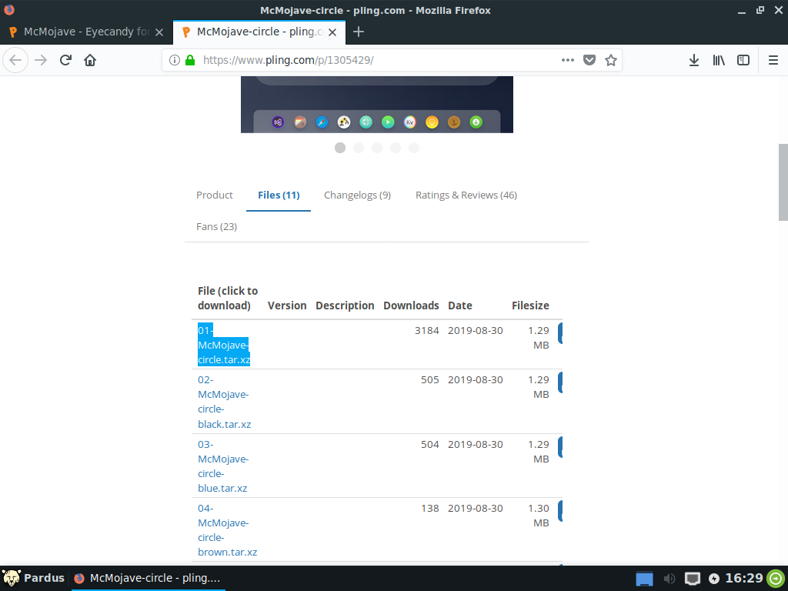Show the third screenshot carousel dot
This screenshot has height=591, width=788.
coord(377,148)
